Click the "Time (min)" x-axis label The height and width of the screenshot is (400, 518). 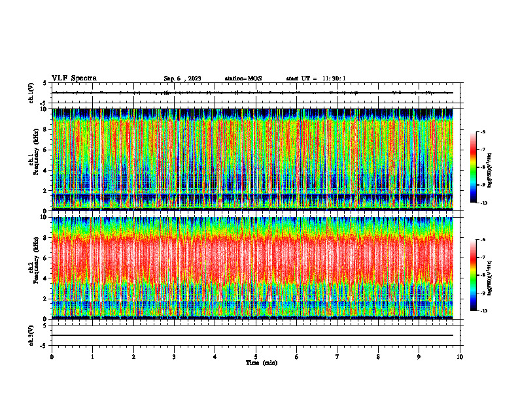[x=262, y=363]
